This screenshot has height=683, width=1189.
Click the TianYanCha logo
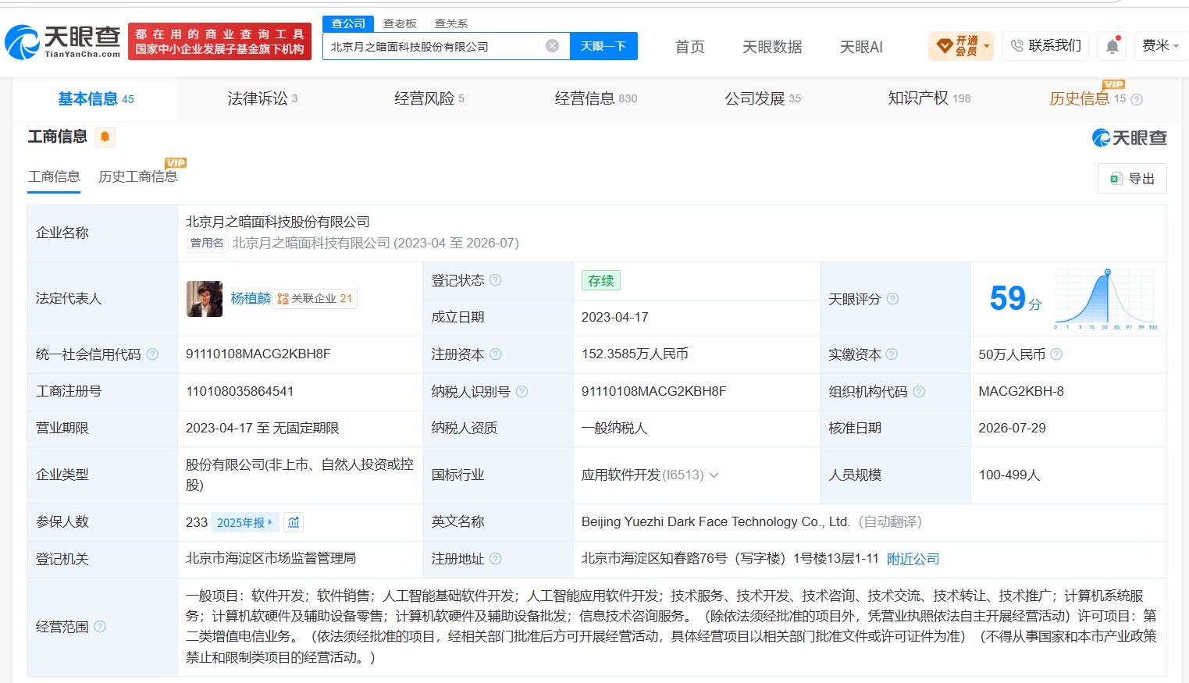pyautogui.click(x=63, y=41)
